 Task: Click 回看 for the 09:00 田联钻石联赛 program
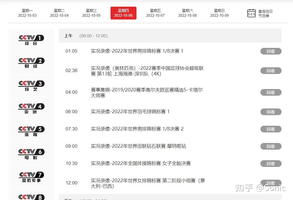pos(271,147)
